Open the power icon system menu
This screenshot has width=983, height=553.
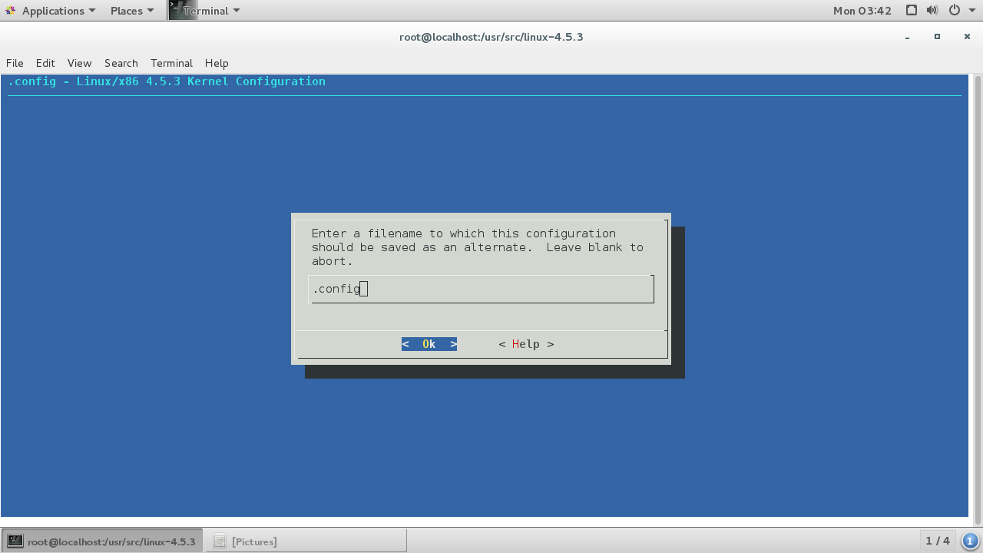coord(955,11)
